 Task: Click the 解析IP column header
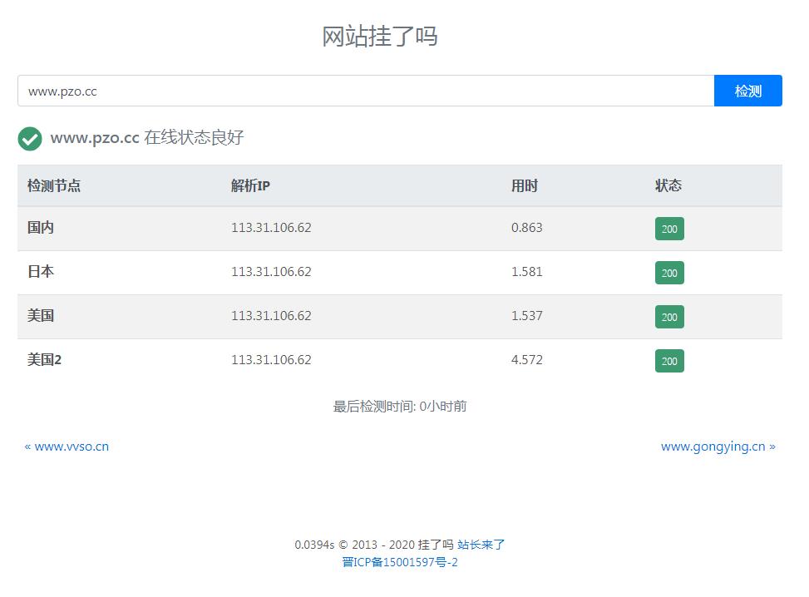249,185
